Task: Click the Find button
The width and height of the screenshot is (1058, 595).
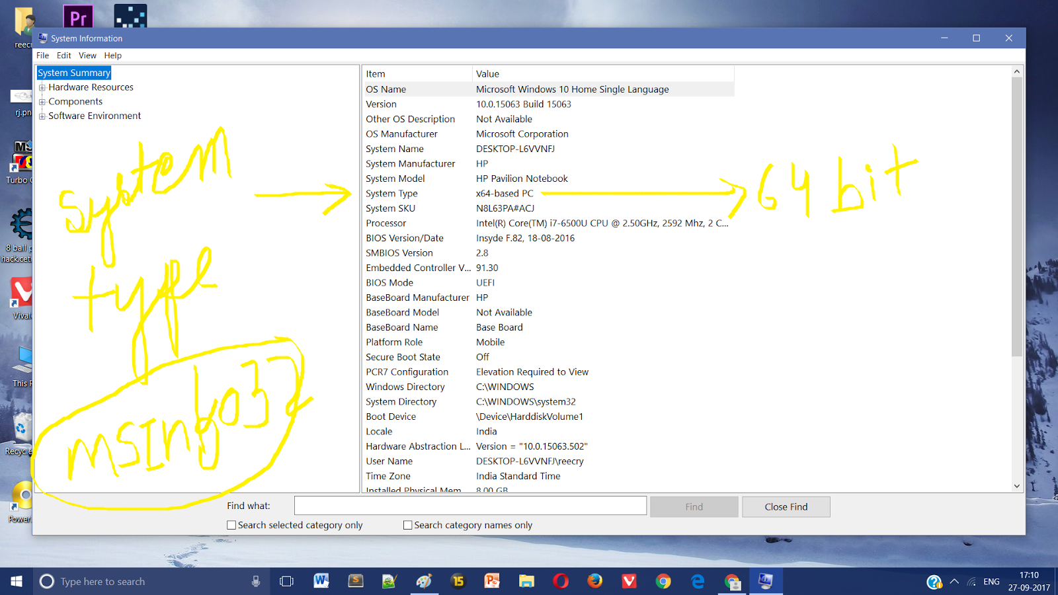Action: (x=694, y=506)
